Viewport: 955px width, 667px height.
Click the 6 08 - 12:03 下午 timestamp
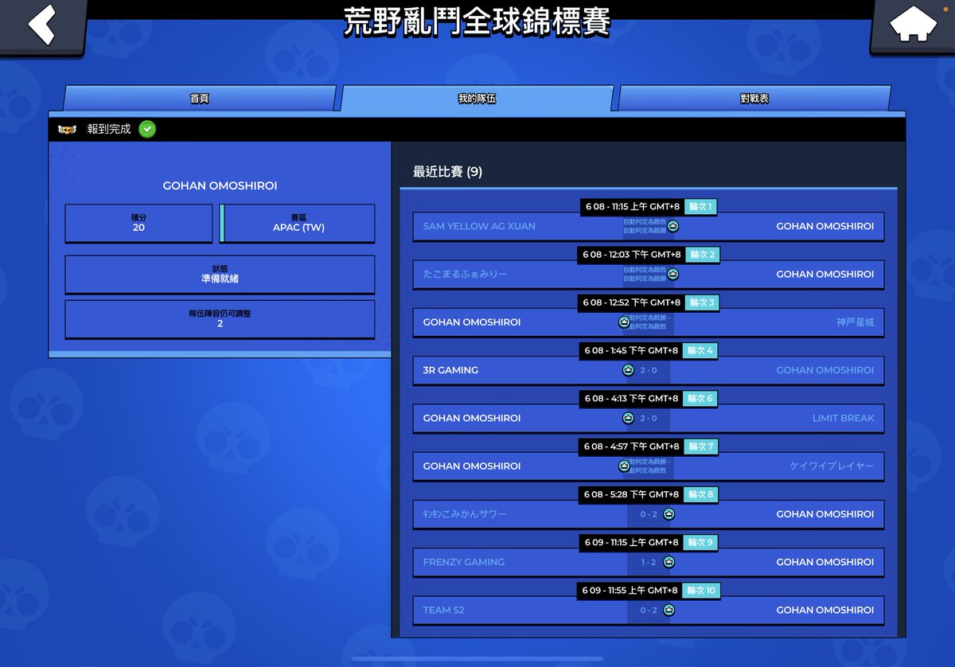pos(632,255)
